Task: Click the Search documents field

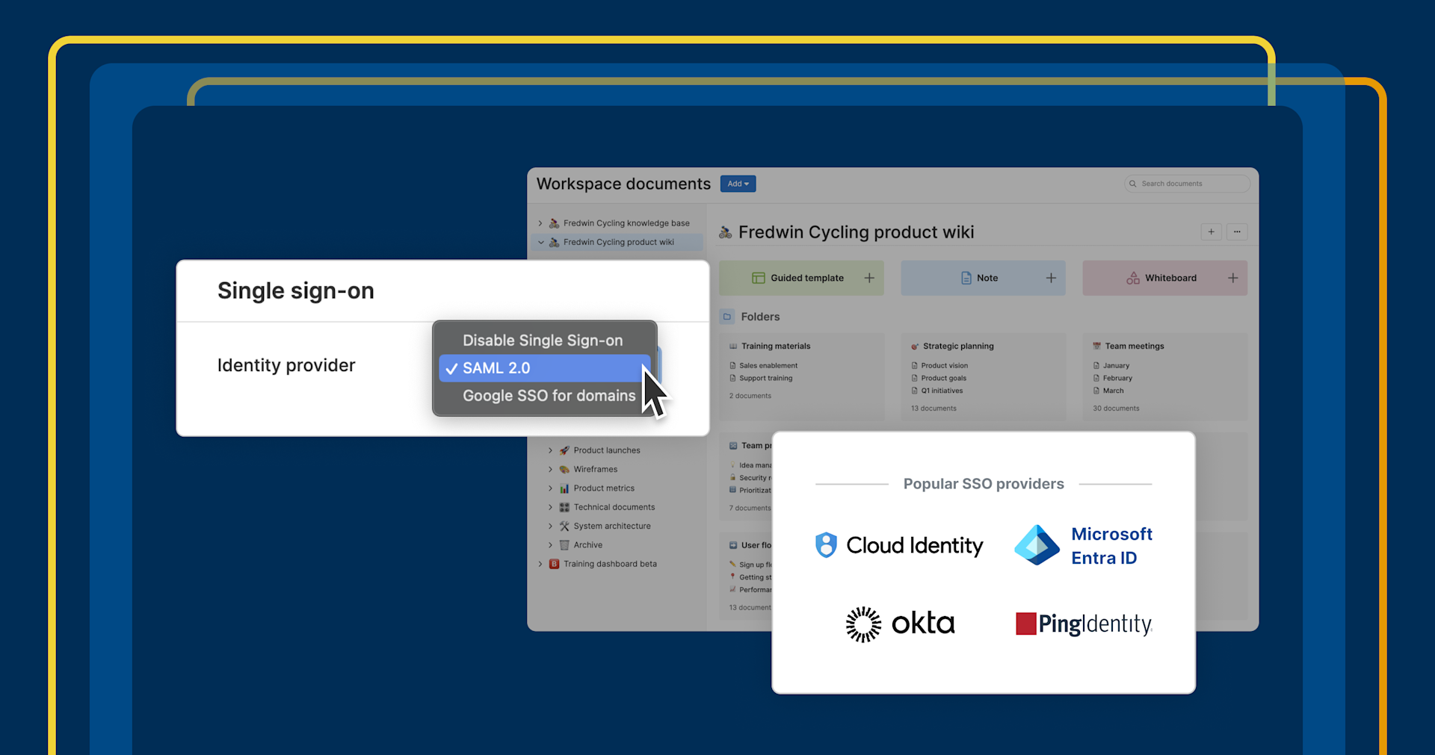Action: [1187, 183]
